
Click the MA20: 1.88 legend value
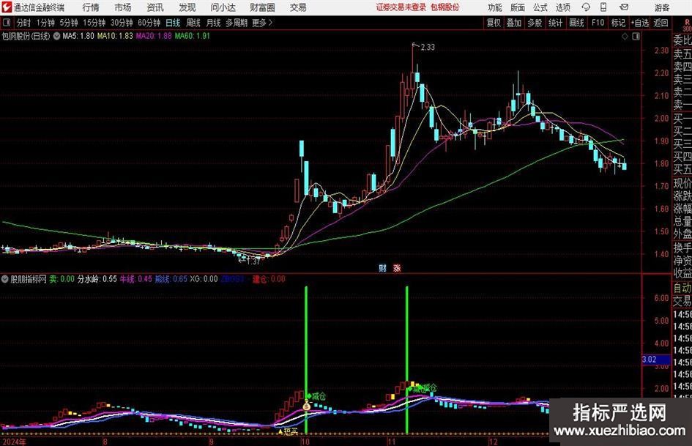(x=154, y=36)
